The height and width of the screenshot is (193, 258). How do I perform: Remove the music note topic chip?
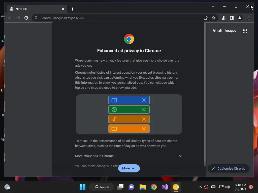144,119
